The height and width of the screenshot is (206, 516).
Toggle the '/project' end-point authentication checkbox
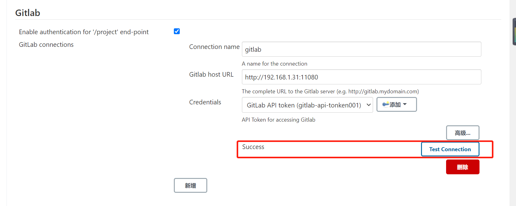pyautogui.click(x=177, y=31)
